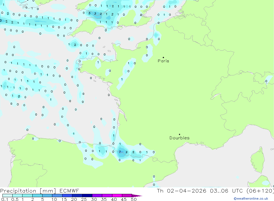
Task: Pick the 5–10 mm legend swatch
Action: click(x=47, y=196)
